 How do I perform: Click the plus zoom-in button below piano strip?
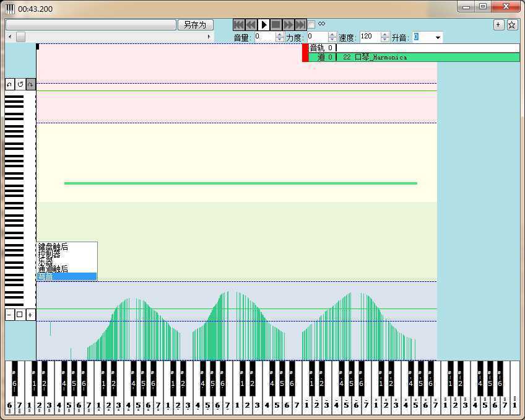click(x=30, y=315)
